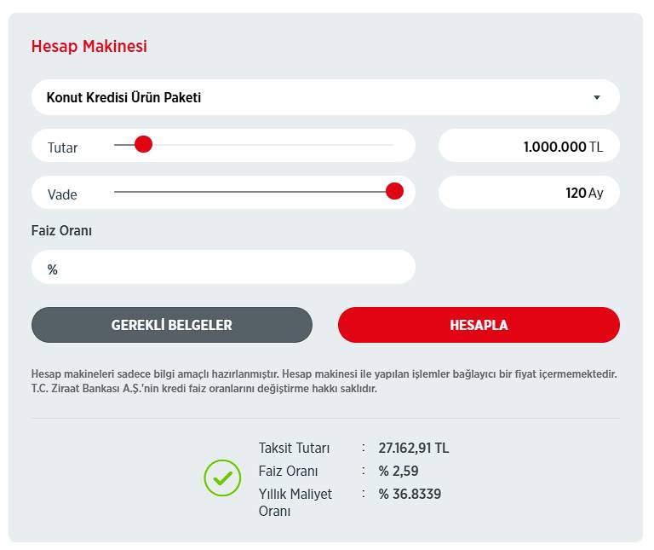Click the Vade label

click(x=62, y=194)
